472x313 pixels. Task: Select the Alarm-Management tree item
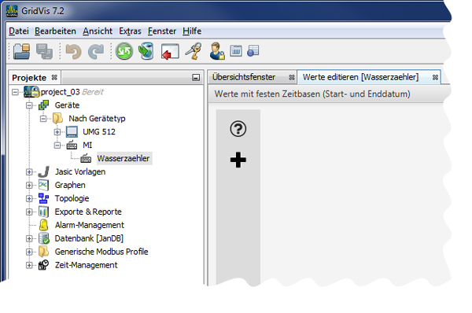pyautogui.click(x=90, y=225)
